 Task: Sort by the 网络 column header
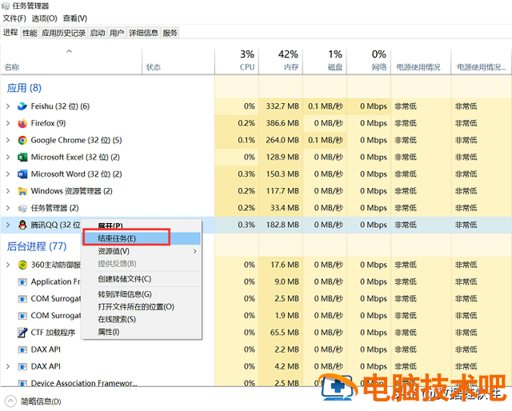369,61
